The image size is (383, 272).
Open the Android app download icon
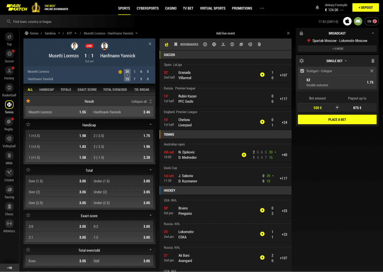click(x=358, y=22)
